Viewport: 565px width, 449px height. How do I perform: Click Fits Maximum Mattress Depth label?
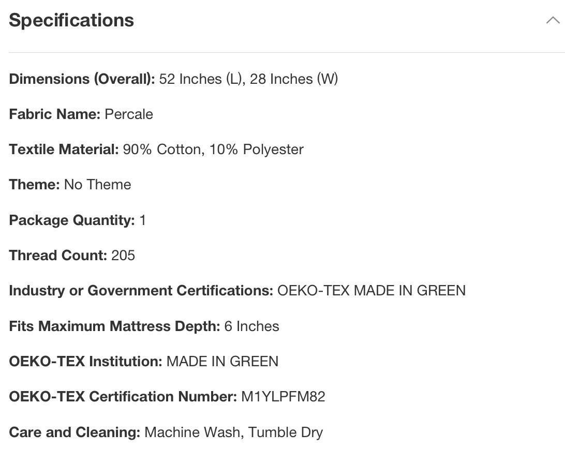114,326
